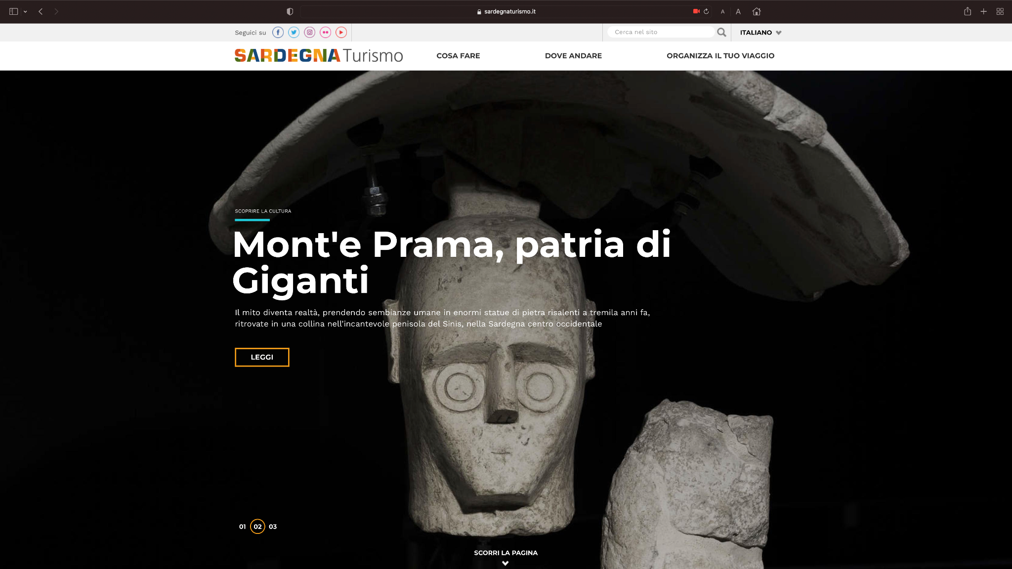
Task: Select slide 02 in the carousel
Action: point(258,527)
